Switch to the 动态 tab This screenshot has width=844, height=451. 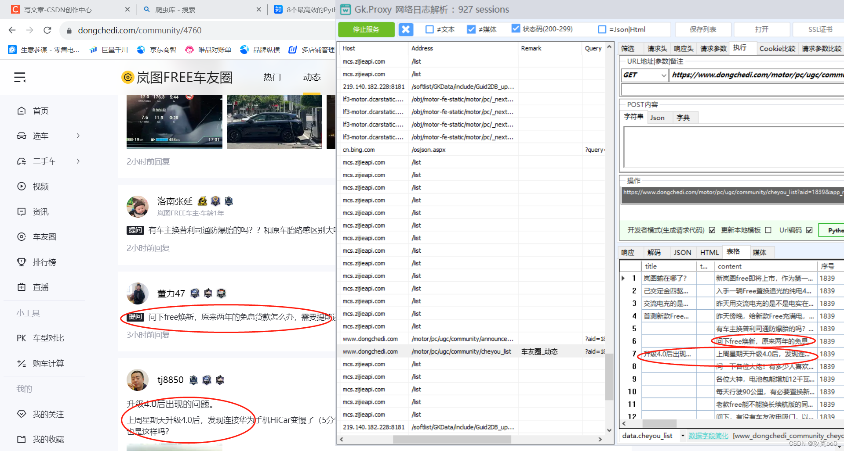coord(312,77)
